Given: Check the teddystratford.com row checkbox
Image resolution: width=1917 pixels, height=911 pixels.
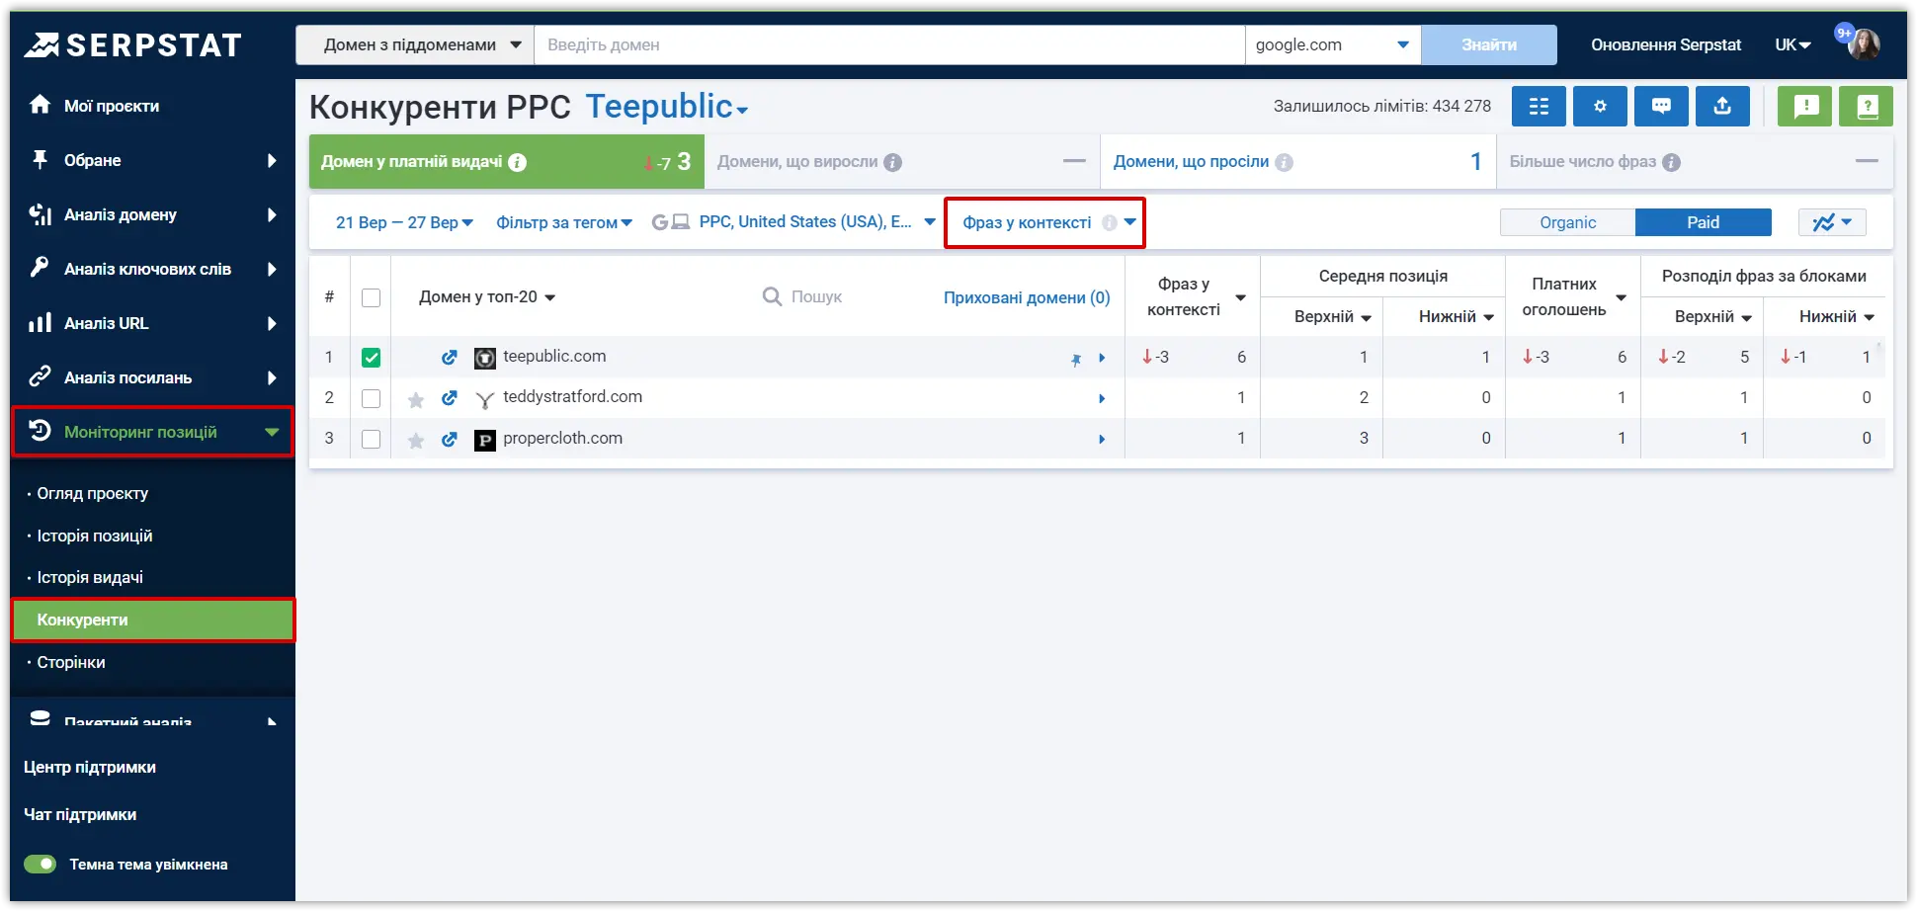Looking at the screenshot, I should [x=371, y=398].
